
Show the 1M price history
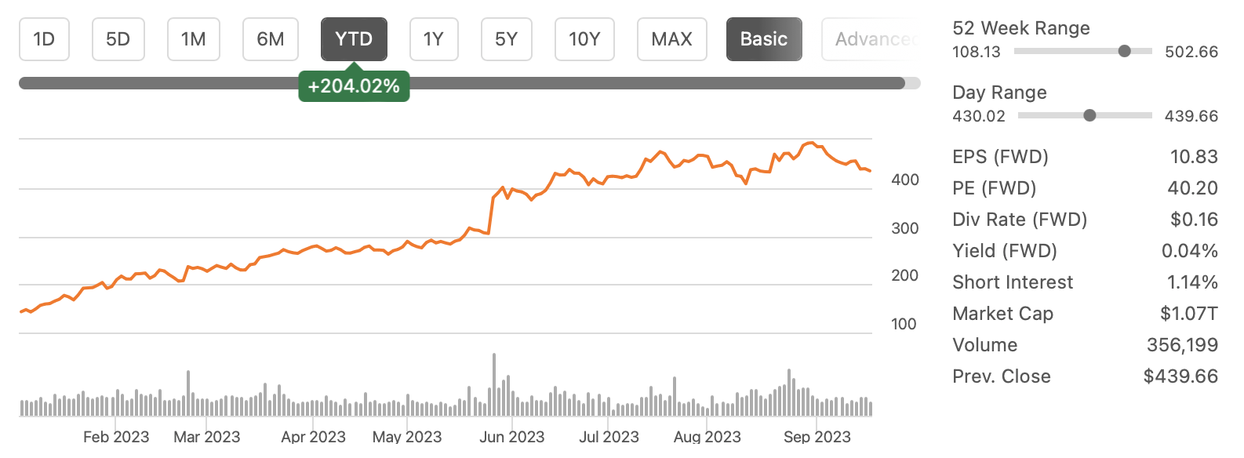point(193,39)
